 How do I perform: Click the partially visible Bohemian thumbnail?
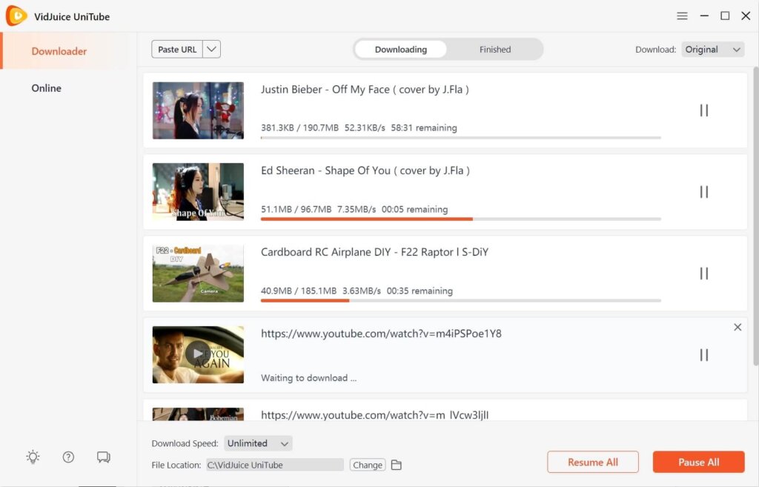pyautogui.click(x=198, y=414)
